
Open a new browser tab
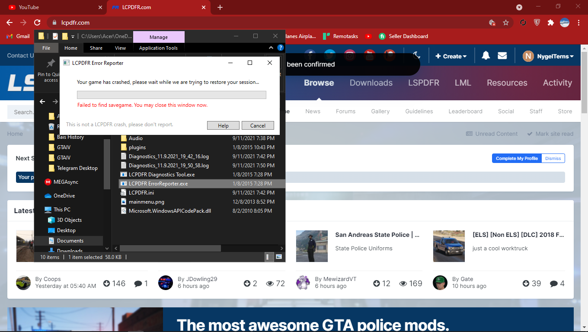220,7
